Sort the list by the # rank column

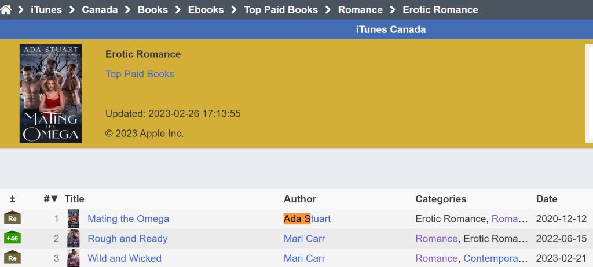(x=51, y=199)
